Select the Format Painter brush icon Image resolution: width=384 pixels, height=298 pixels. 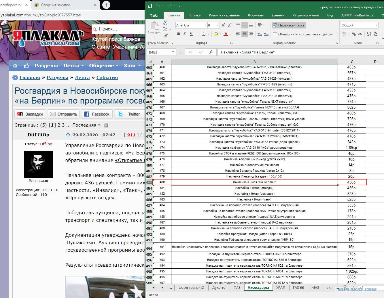(x=165, y=36)
